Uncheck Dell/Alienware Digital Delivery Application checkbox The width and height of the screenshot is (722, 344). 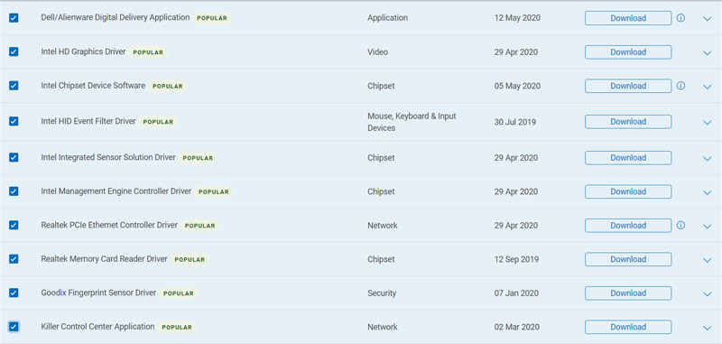pos(14,18)
